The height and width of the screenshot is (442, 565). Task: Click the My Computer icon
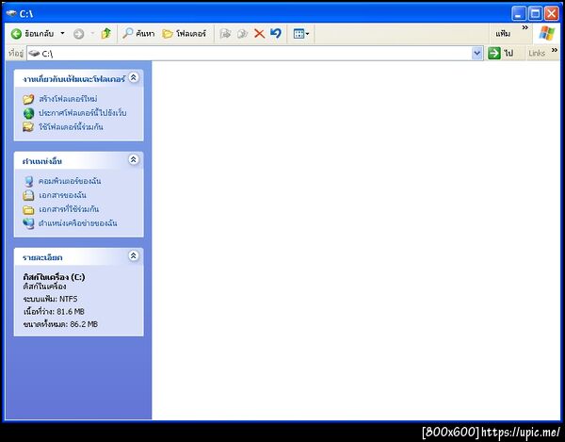tap(28, 181)
